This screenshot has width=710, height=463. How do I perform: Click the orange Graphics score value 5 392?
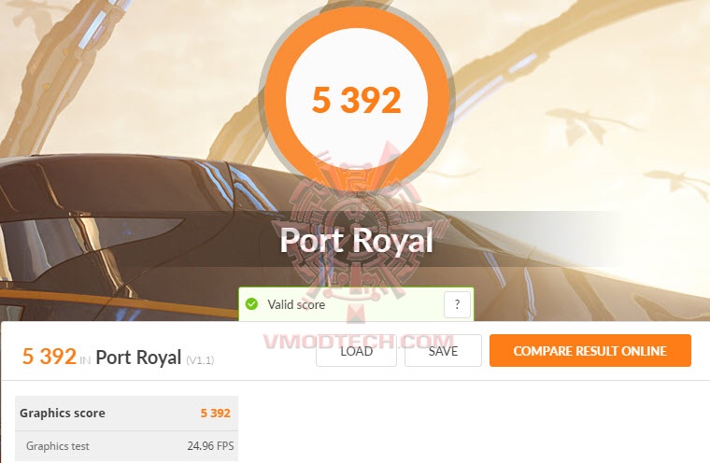[216, 413]
